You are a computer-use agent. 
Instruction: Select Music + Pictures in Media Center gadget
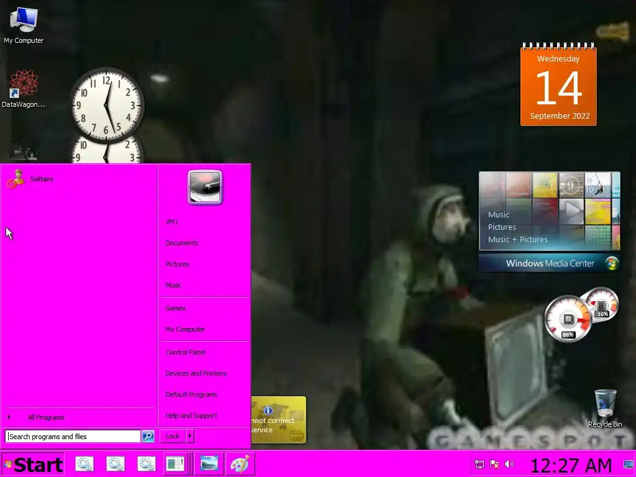click(517, 239)
